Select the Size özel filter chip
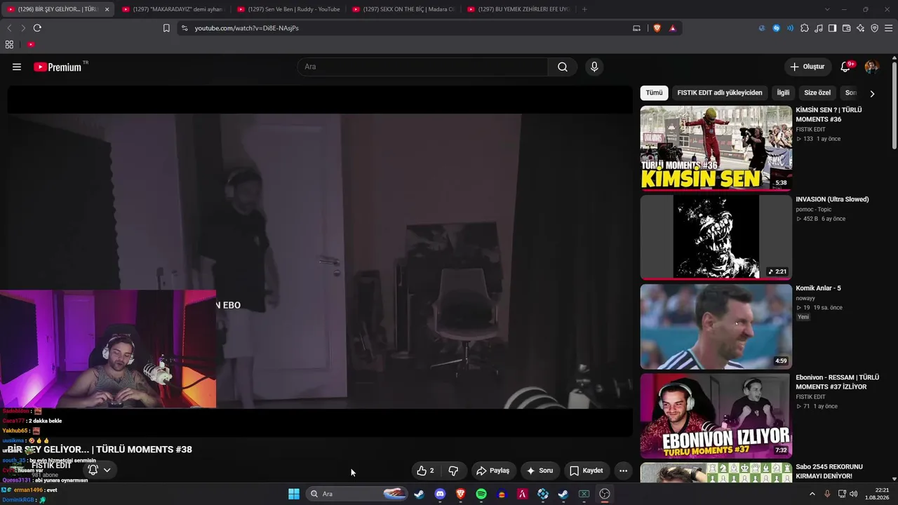The width and height of the screenshot is (898, 505). [x=817, y=93]
